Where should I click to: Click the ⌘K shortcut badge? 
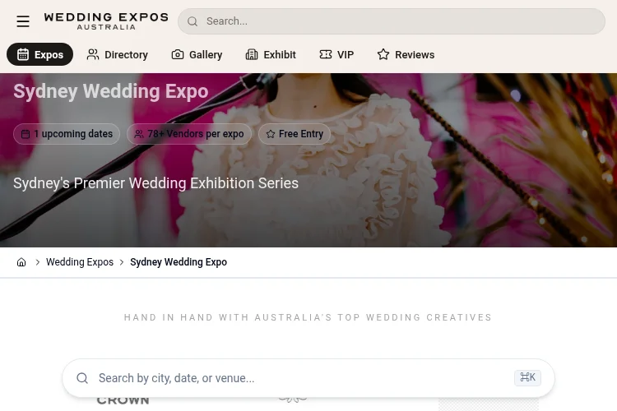[x=527, y=377]
